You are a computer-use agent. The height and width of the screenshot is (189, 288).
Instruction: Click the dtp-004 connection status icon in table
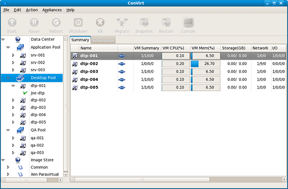coord(122,79)
